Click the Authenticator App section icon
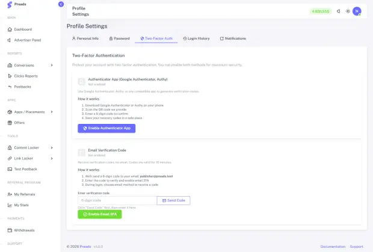Viewport: 373px width, 252px height. tap(82, 82)
